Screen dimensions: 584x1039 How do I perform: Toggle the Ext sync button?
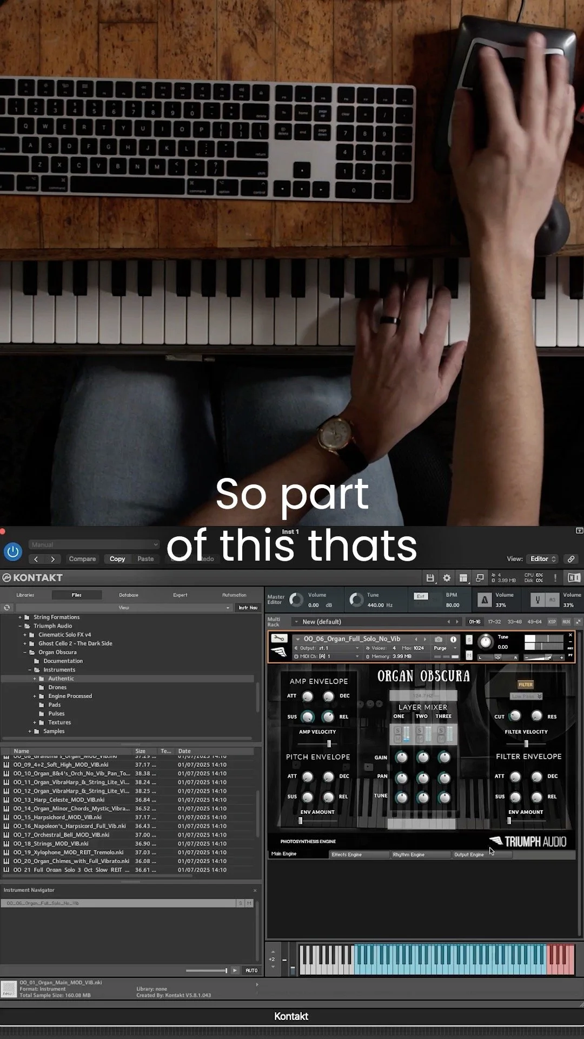tap(421, 596)
